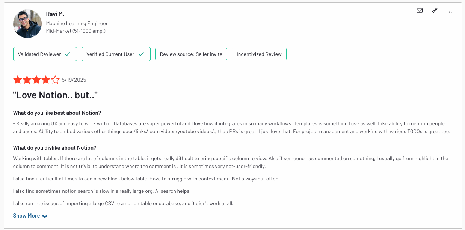Click the Validated Reviewer badge
The image size is (465, 230).
pyautogui.click(x=45, y=54)
